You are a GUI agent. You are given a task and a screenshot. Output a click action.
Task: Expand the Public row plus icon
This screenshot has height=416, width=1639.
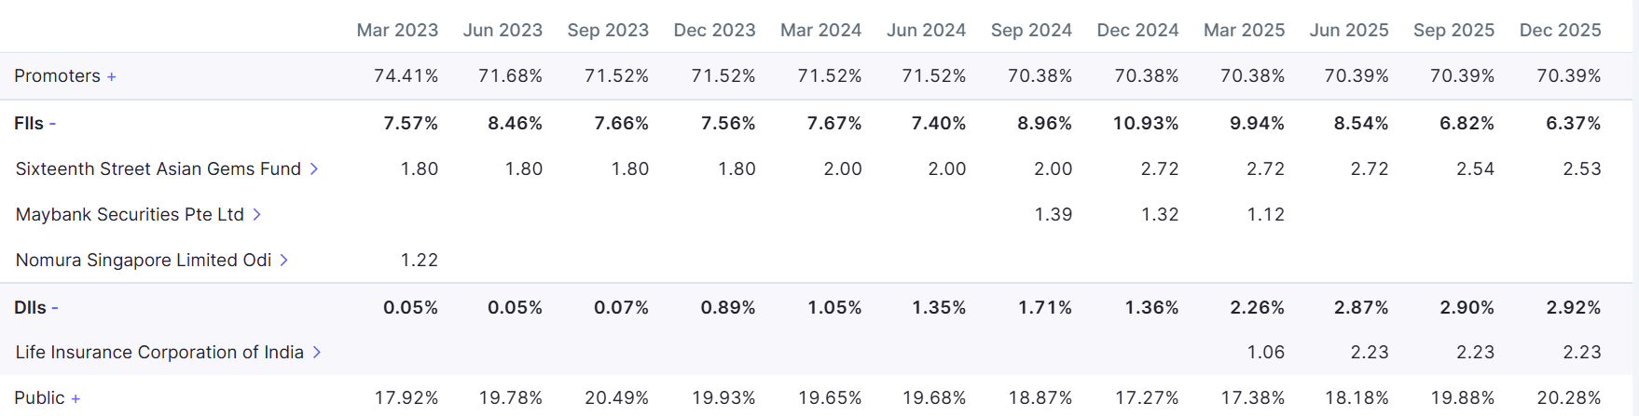coord(76,399)
